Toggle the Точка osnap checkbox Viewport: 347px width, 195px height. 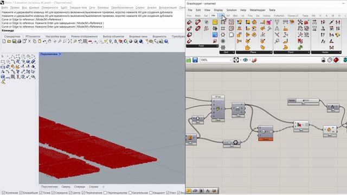click(x=41, y=193)
